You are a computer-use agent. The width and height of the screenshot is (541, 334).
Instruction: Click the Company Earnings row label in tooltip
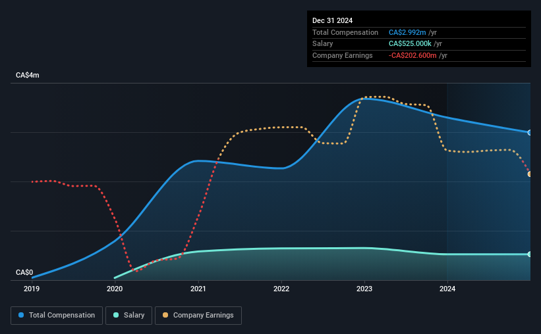pos(343,55)
